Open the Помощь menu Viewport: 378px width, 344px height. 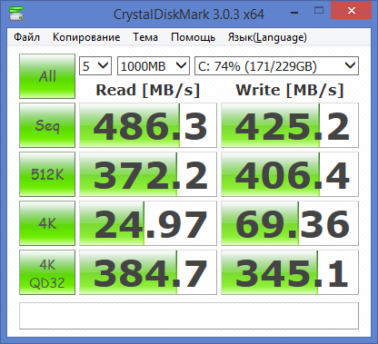(193, 37)
